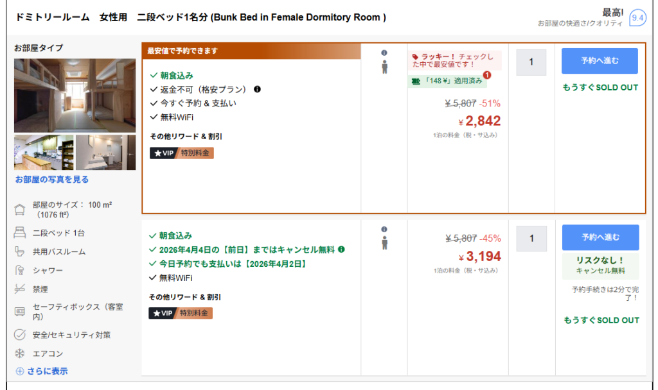Click the VIP 特別料金 badge in first offer
The image size is (658, 390).
click(181, 153)
